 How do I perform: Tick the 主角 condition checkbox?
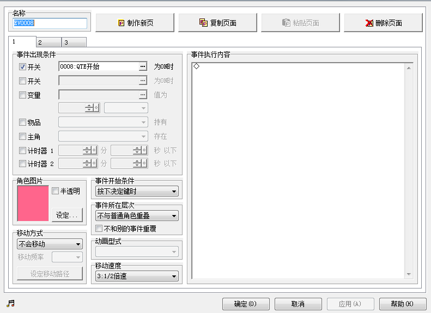[x=22, y=136]
